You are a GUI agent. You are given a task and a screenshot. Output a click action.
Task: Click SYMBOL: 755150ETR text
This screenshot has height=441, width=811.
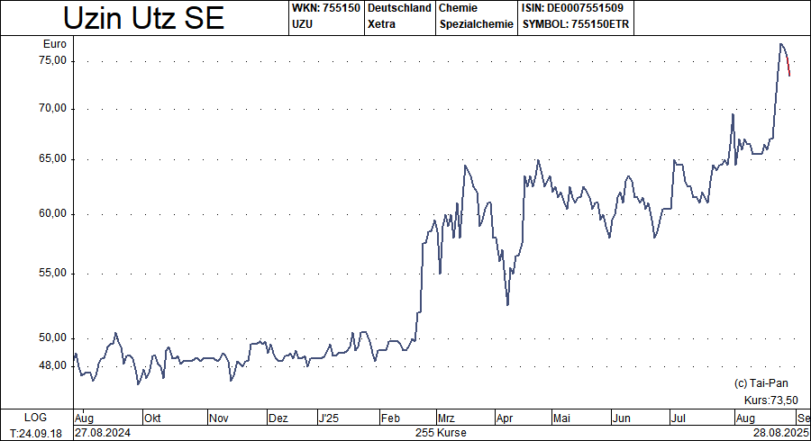576,24
